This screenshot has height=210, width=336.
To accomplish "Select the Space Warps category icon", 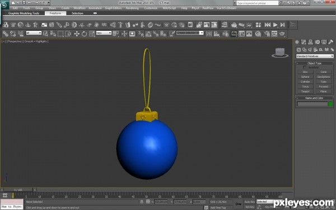I will tap(326, 50).
